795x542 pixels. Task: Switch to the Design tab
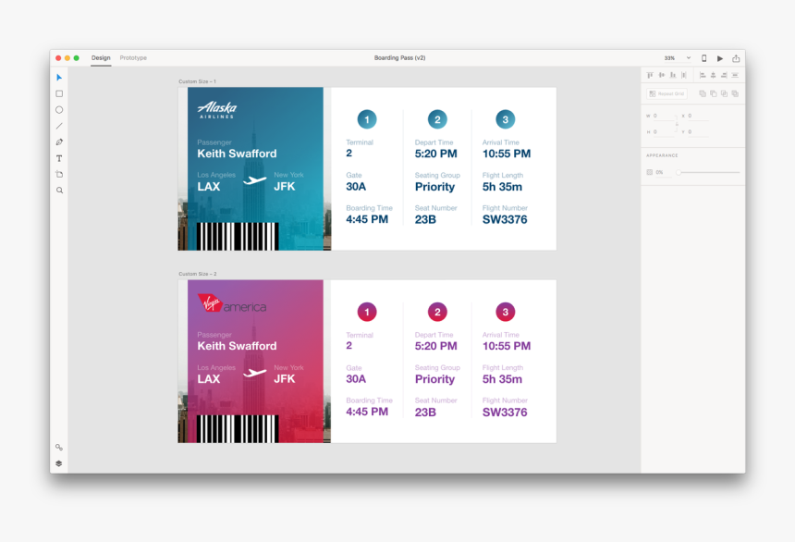coord(101,58)
